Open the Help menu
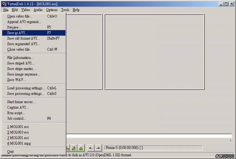This screenshot has width=236, height=159. click(76, 10)
